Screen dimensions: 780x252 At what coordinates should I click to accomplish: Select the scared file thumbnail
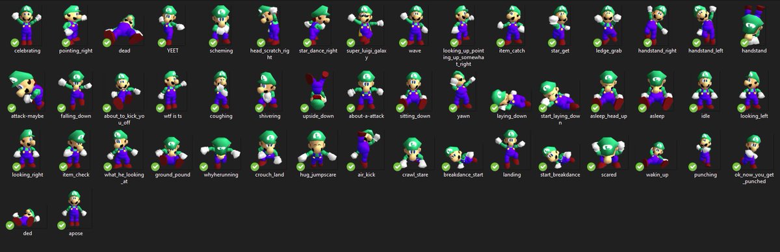[x=609, y=153]
